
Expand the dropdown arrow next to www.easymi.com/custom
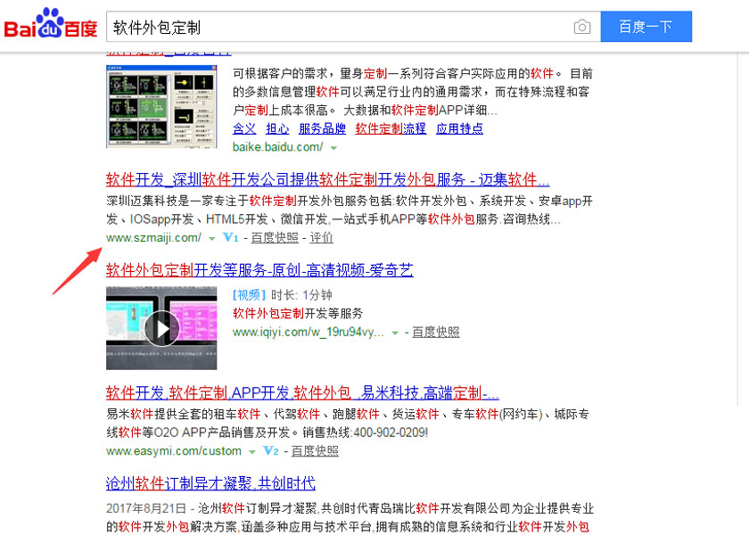click(251, 452)
